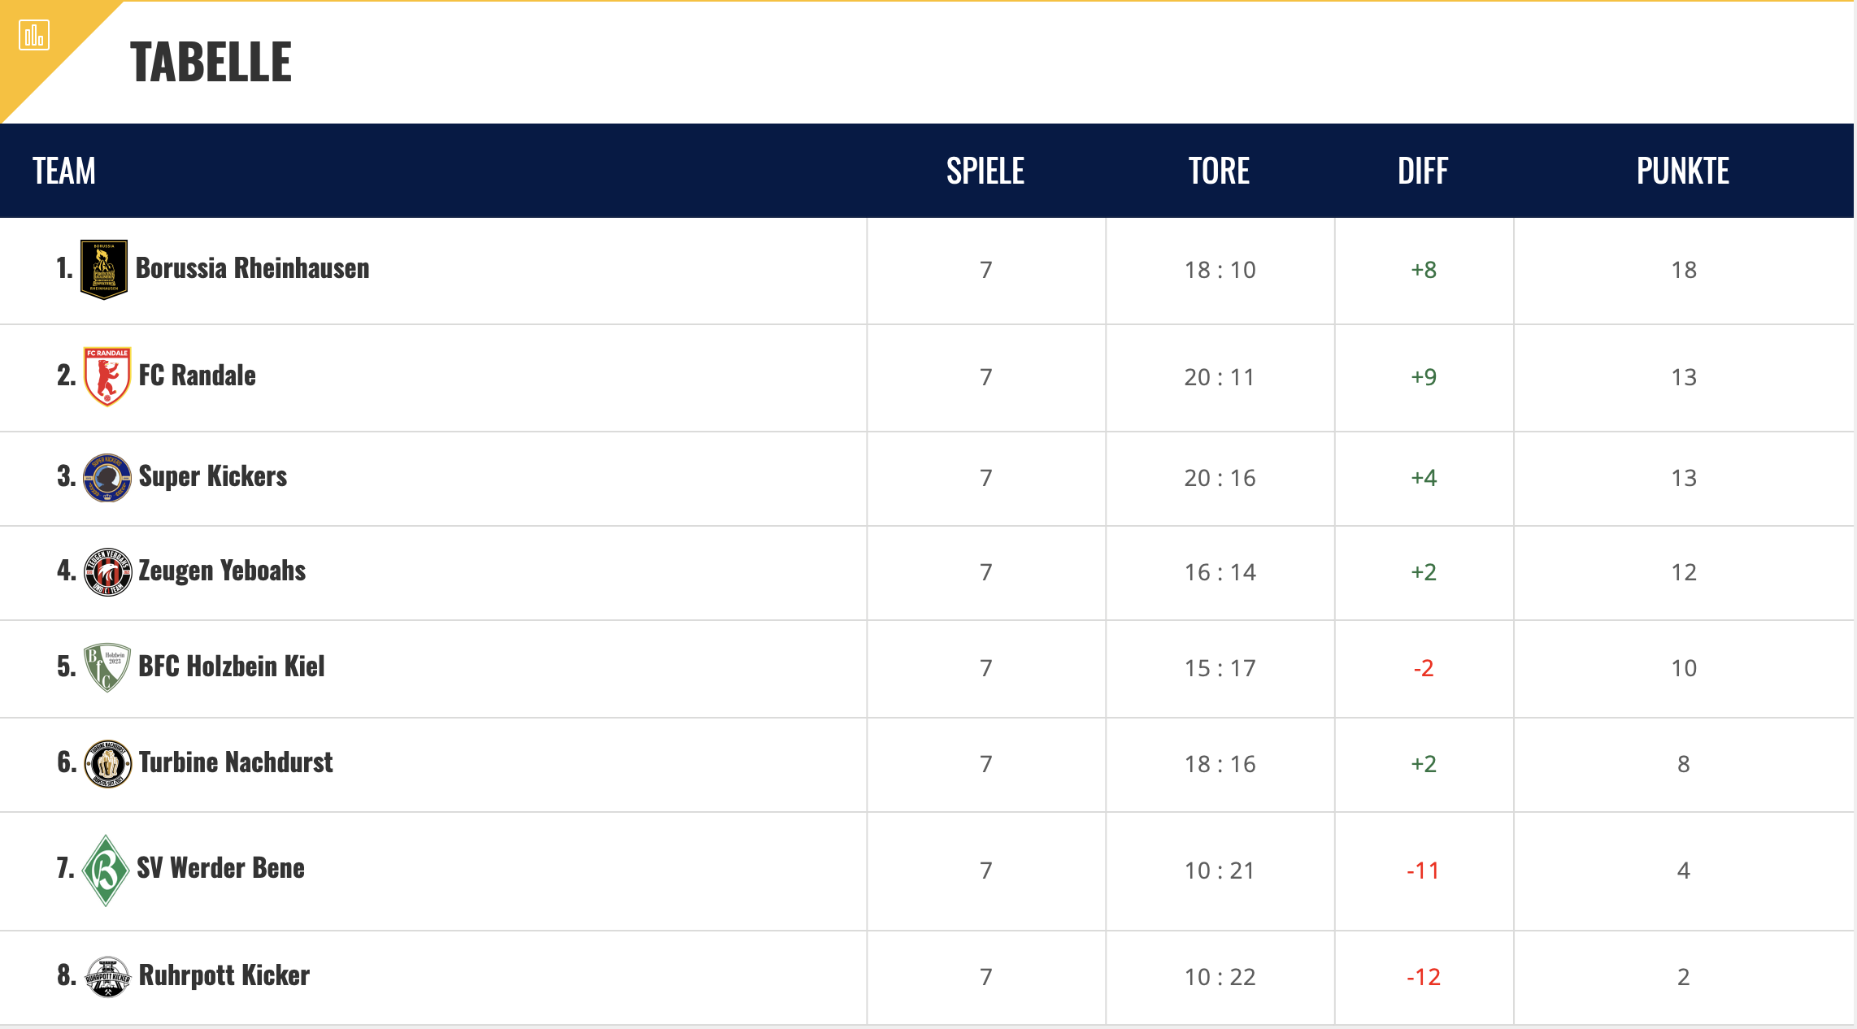Open the Borussia Rheinhausen team name link

[x=252, y=268]
